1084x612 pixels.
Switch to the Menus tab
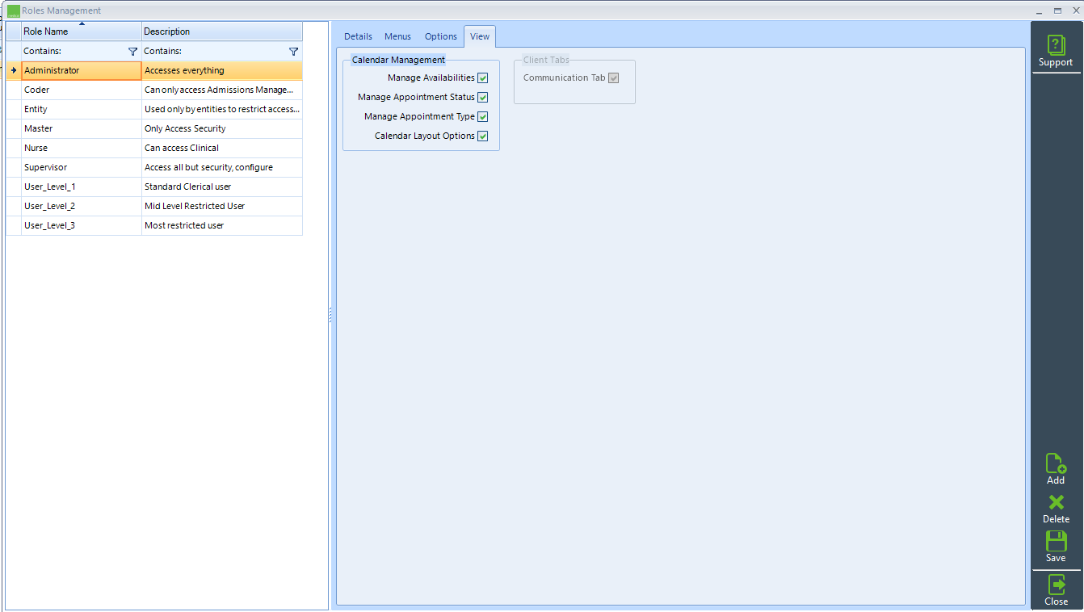(397, 36)
